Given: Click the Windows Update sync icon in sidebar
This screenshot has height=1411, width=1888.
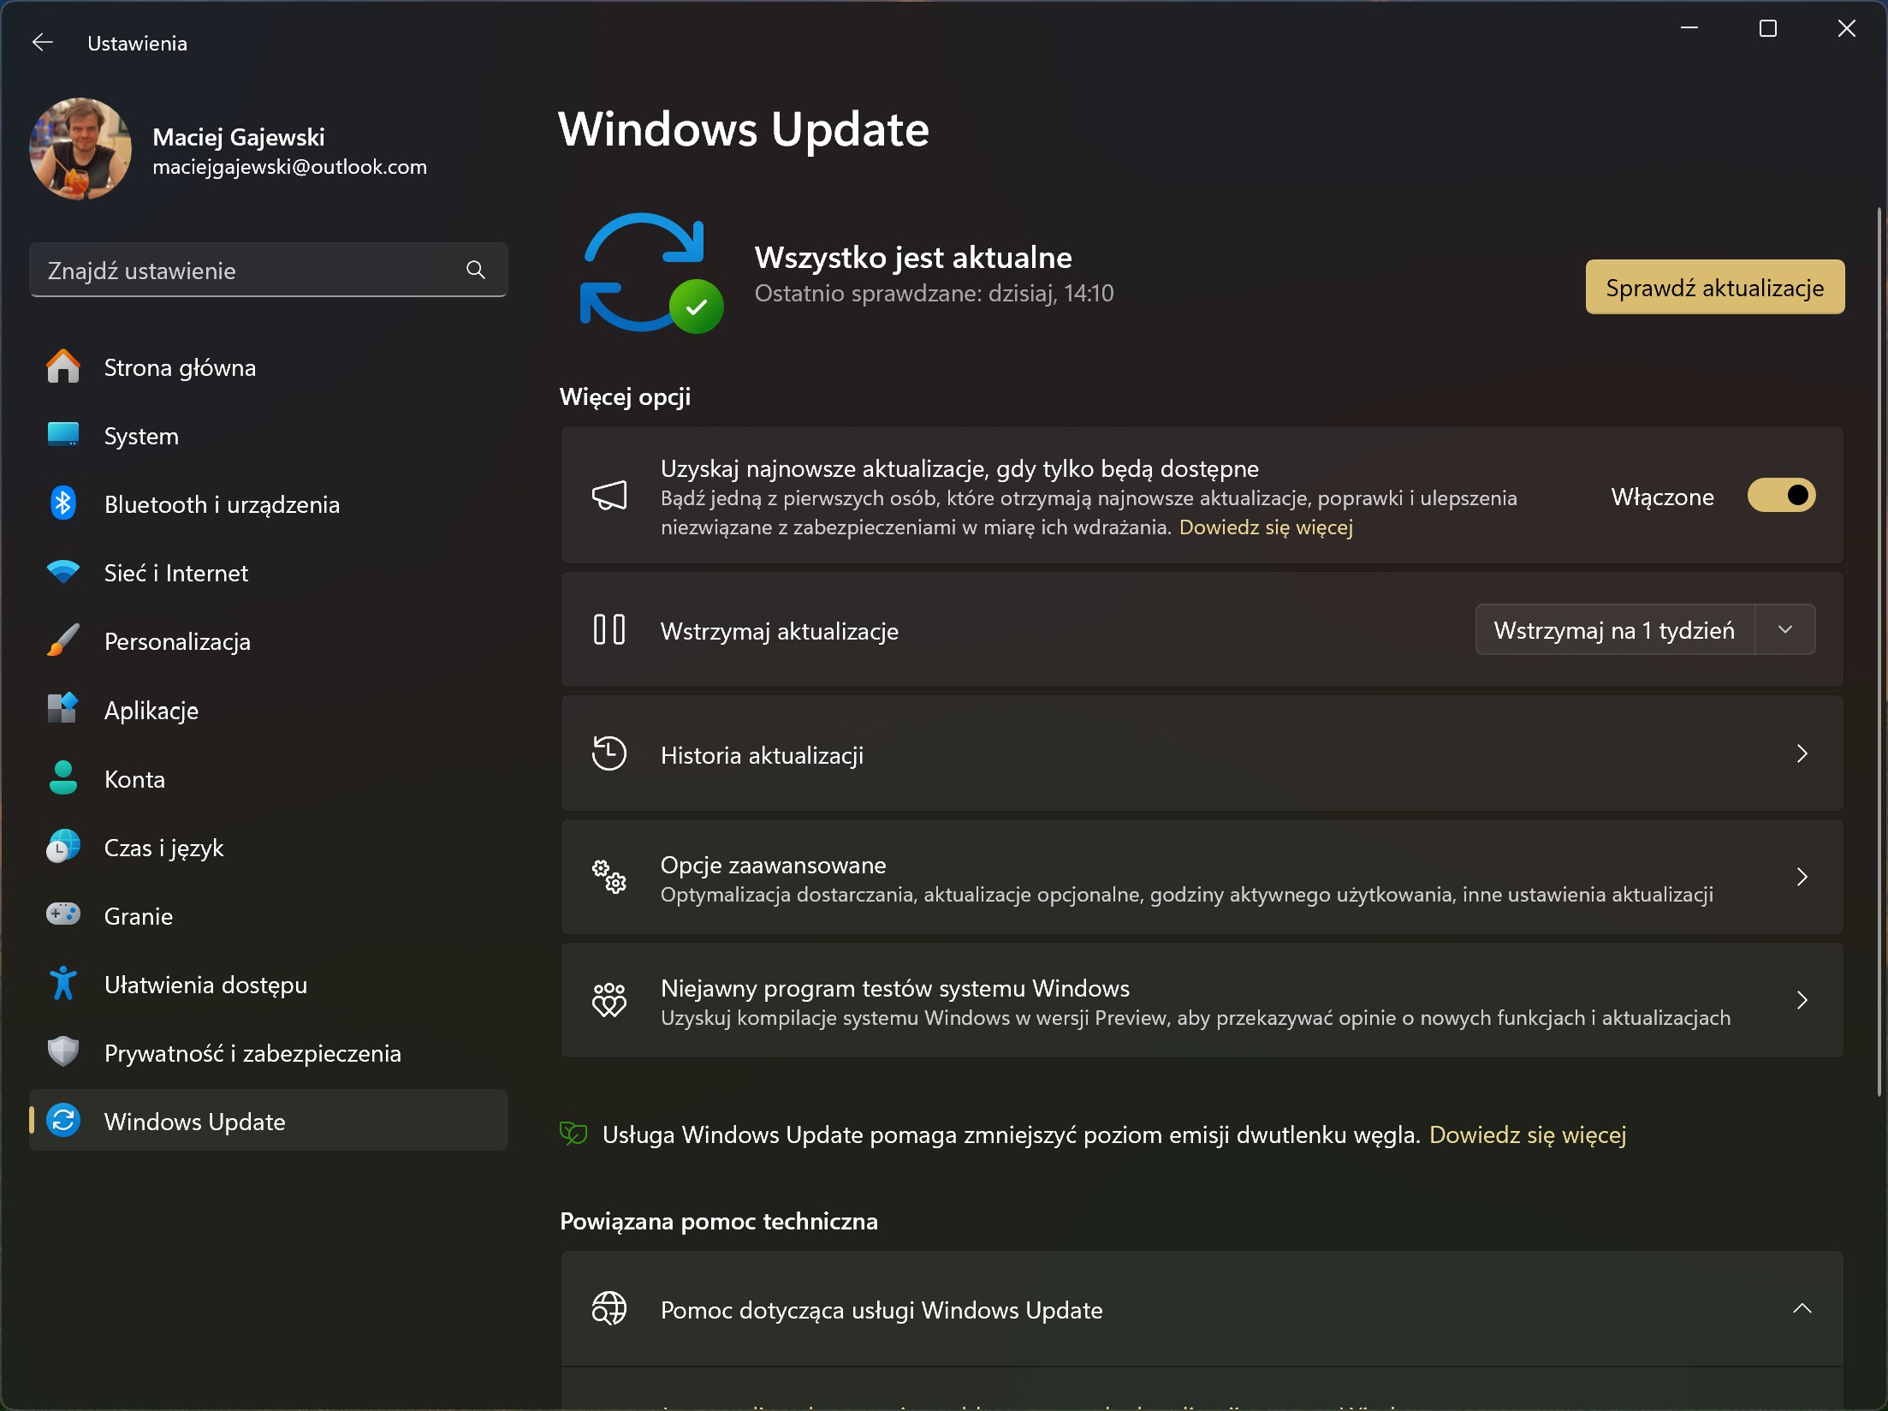Looking at the screenshot, I should click(x=63, y=1120).
